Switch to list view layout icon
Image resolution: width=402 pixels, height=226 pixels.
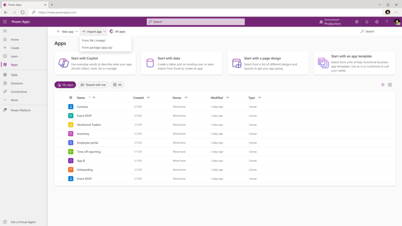click(x=383, y=85)
